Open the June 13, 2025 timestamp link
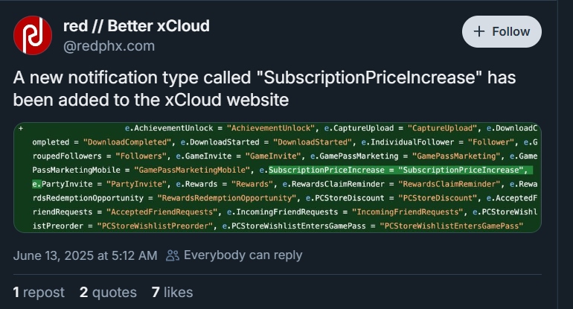 (85, 255)
